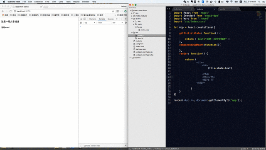Screen dimensions: 266x150
Task: Collapse the src folder in sidebar
Action: click(x=132, y=32)
